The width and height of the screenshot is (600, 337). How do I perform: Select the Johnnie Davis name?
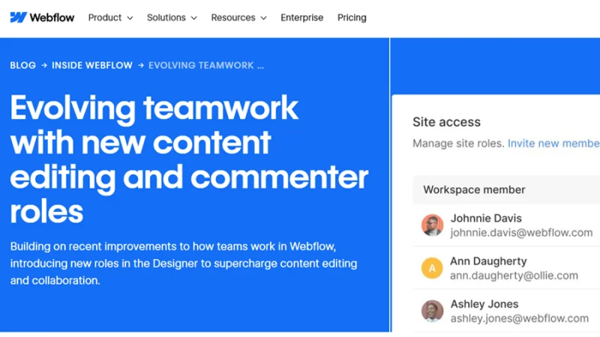(486, 218)
